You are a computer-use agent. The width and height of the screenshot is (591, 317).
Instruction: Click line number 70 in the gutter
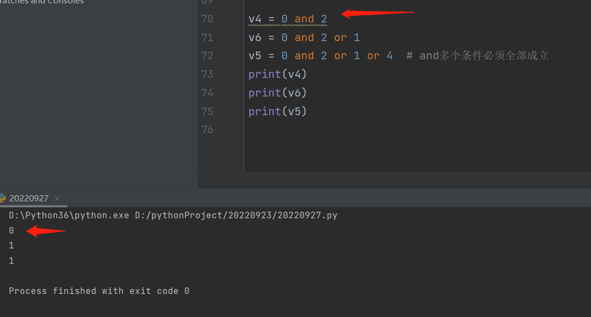(207, 19)
